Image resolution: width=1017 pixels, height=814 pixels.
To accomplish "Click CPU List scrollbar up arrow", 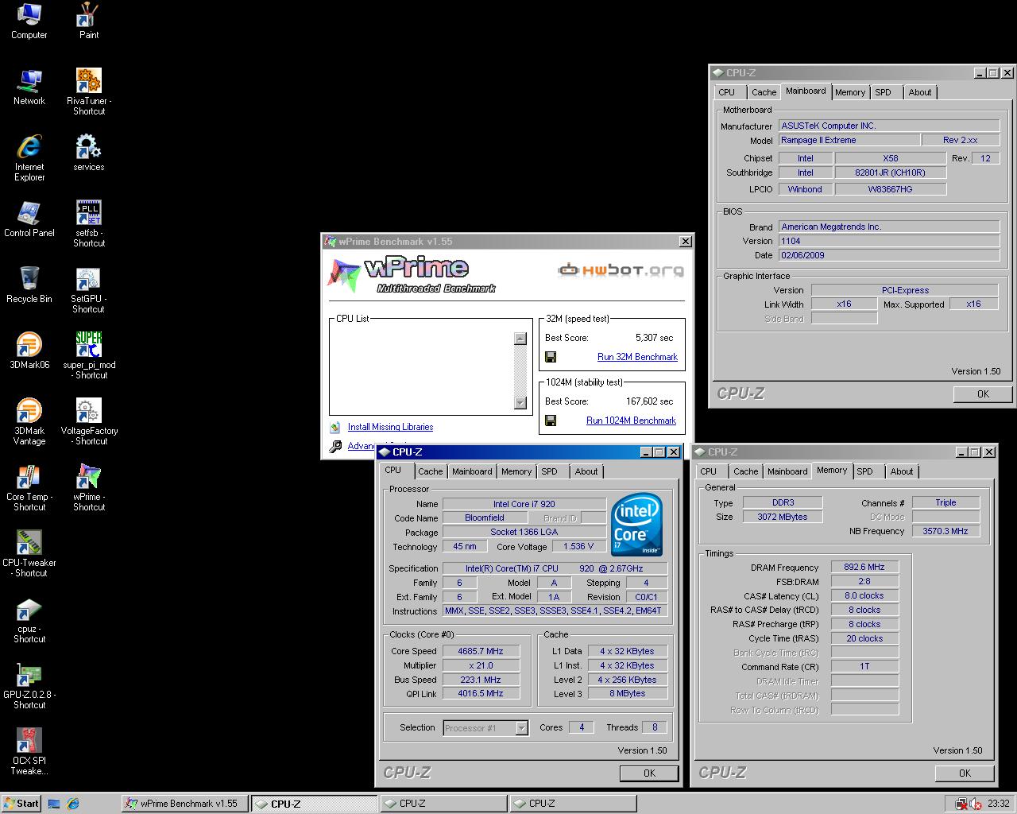I will tap(520, 339).
